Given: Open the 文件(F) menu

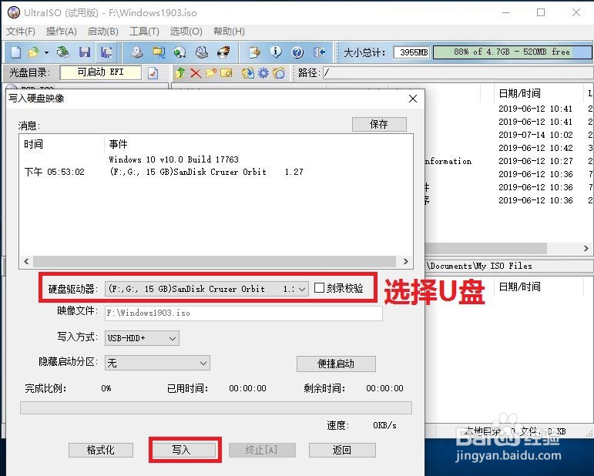Looking at the screenshot, I should (x=21, y=32).
